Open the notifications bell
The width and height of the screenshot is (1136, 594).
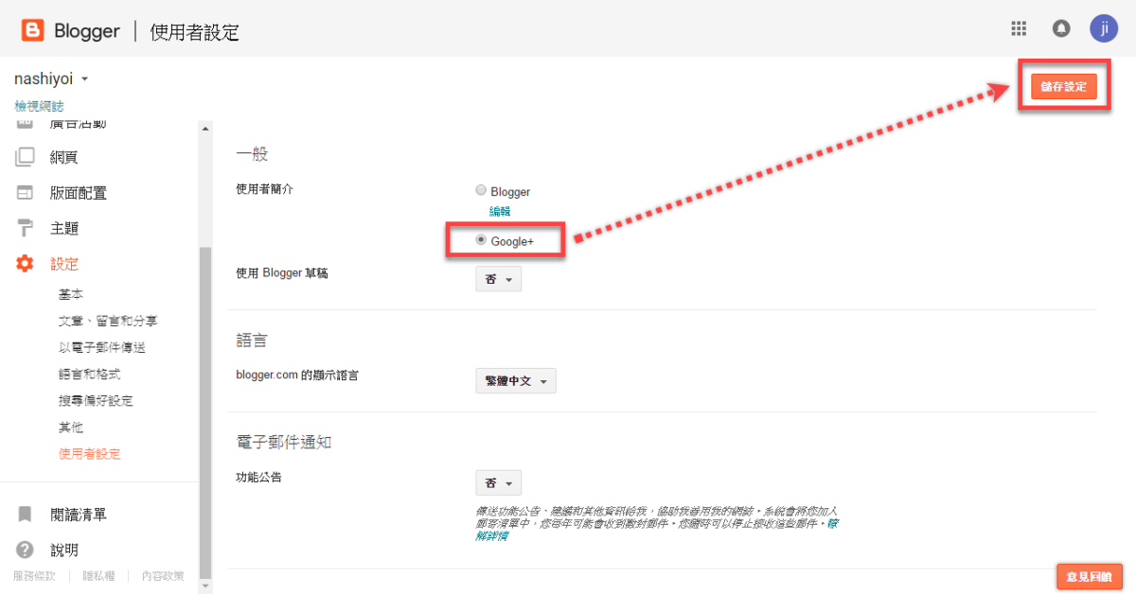(x=1062, y=28)
